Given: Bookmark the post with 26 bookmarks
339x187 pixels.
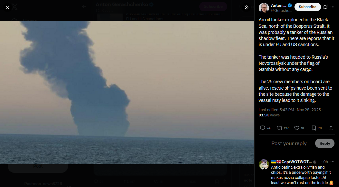Looking at the screenshot, I should coord(317,128).
